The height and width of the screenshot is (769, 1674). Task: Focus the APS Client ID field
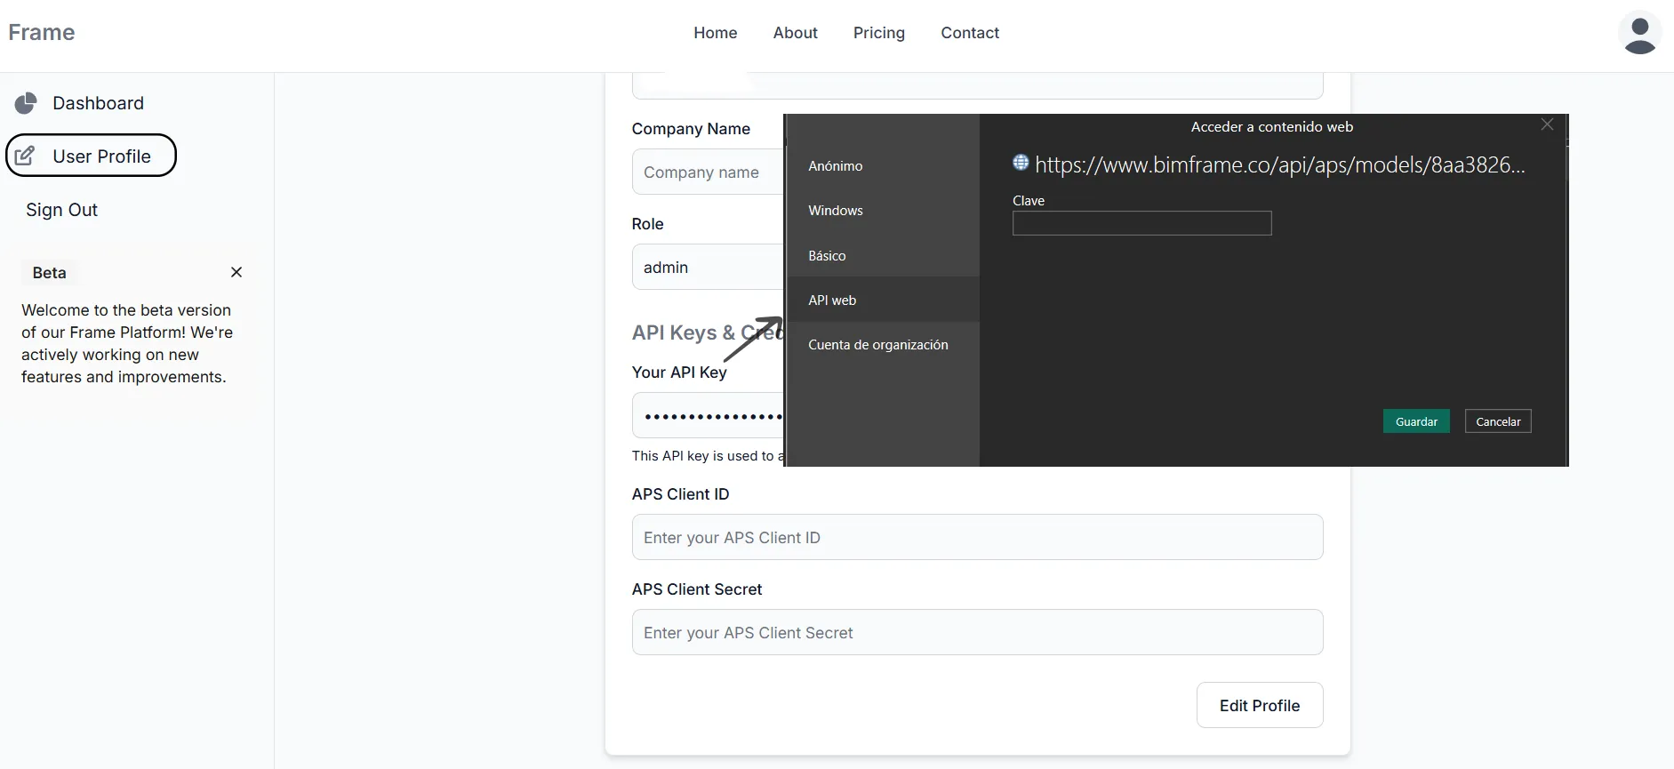[977, 537]
